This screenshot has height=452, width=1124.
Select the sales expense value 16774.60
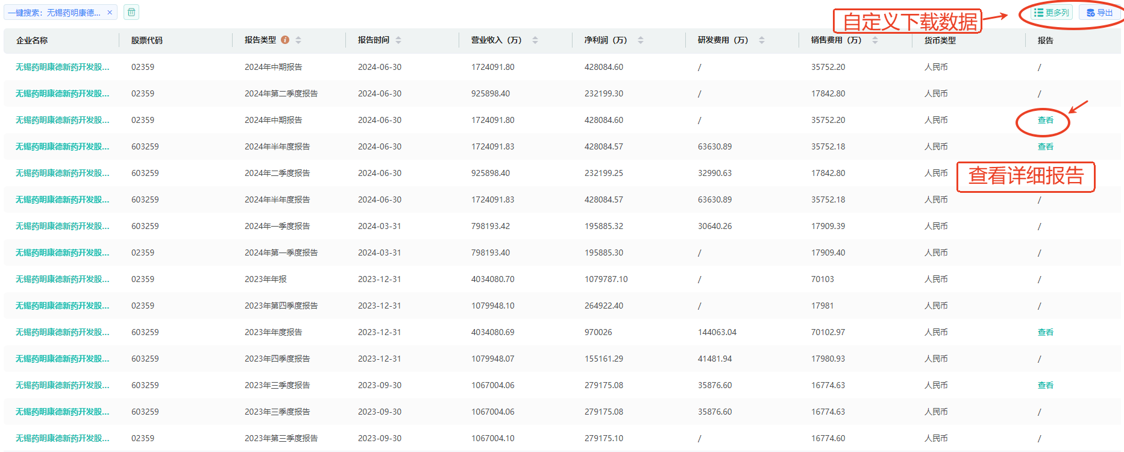tap(828, 438)
